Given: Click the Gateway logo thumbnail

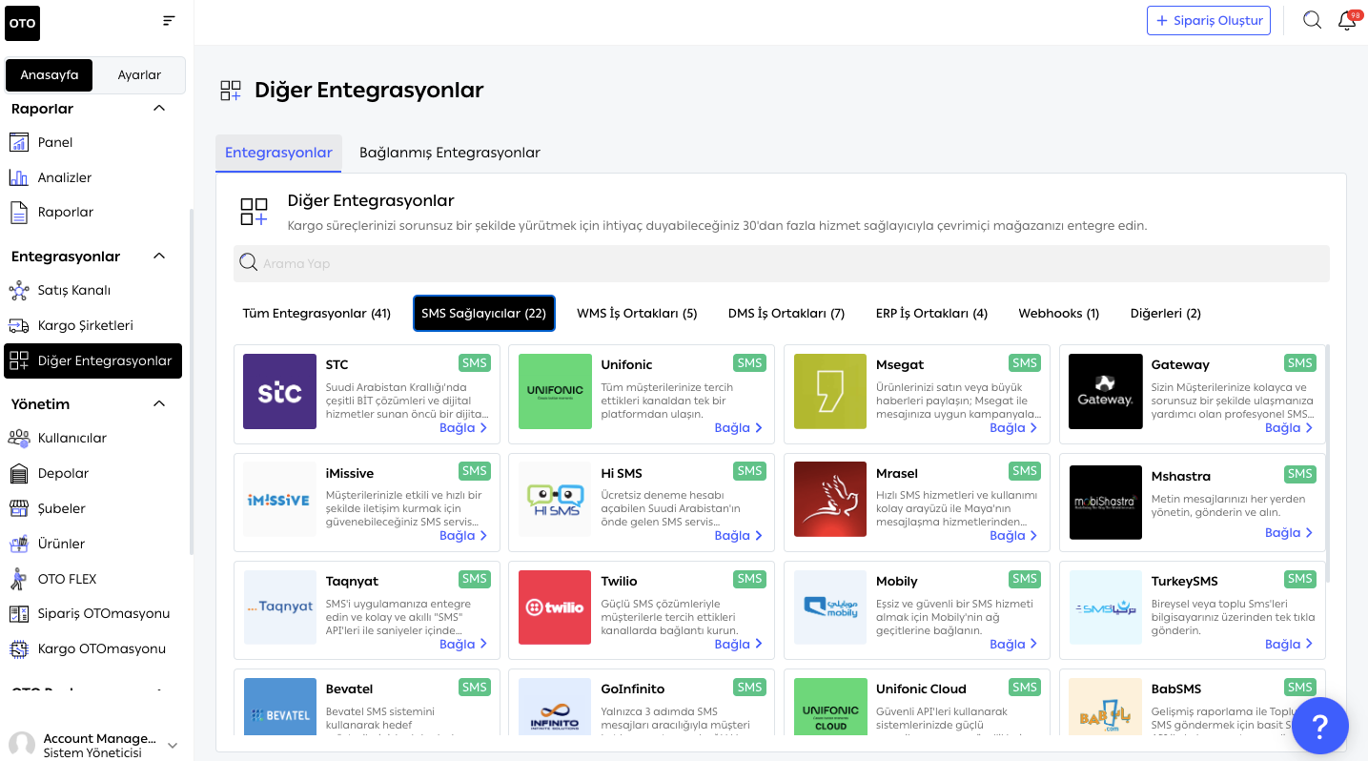Looking at the screenshot, I should coord(1105,391).
